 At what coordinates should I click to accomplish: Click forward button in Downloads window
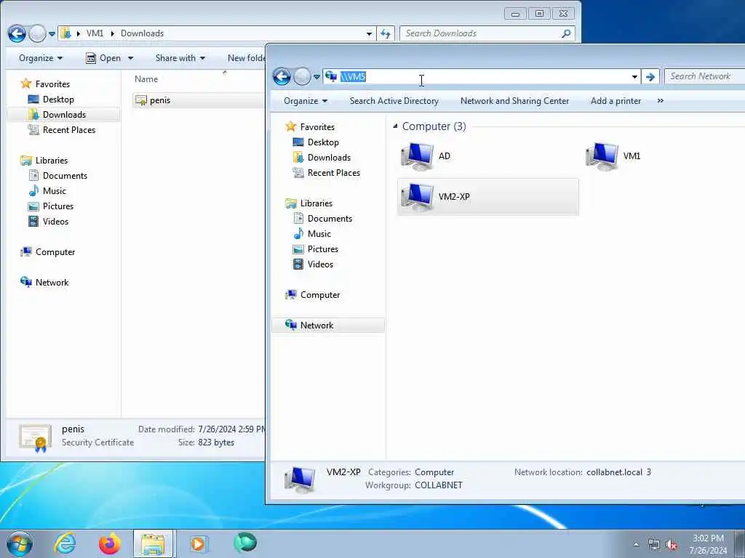click(38, 33)
